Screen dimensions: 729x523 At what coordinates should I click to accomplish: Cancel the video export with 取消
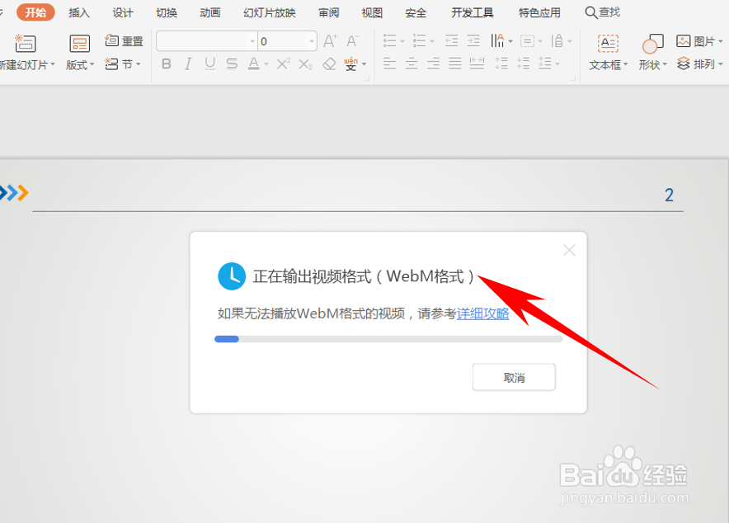pos(514,378)
